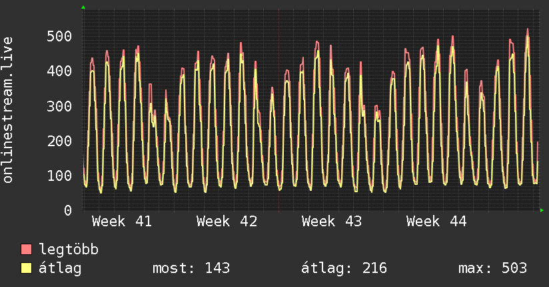Click the 100 y-axis tick label
Screen dimensions: 549x287
pyautogui.click(x=59, y=176)
